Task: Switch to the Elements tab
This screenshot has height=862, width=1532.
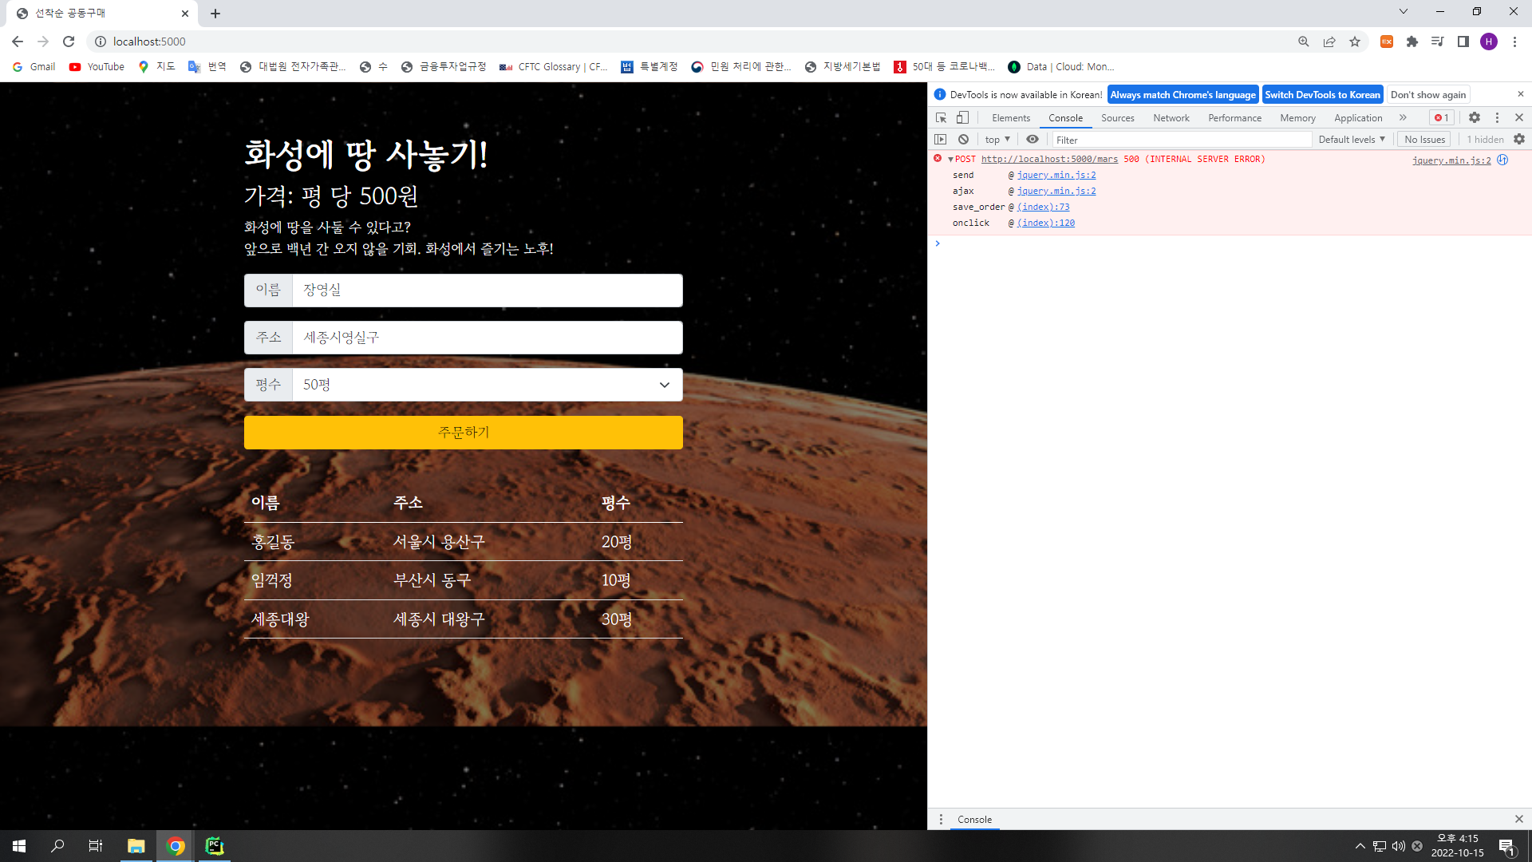Action: 1011,117
